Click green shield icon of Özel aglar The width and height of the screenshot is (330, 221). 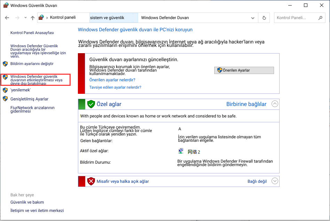[91, 104]
